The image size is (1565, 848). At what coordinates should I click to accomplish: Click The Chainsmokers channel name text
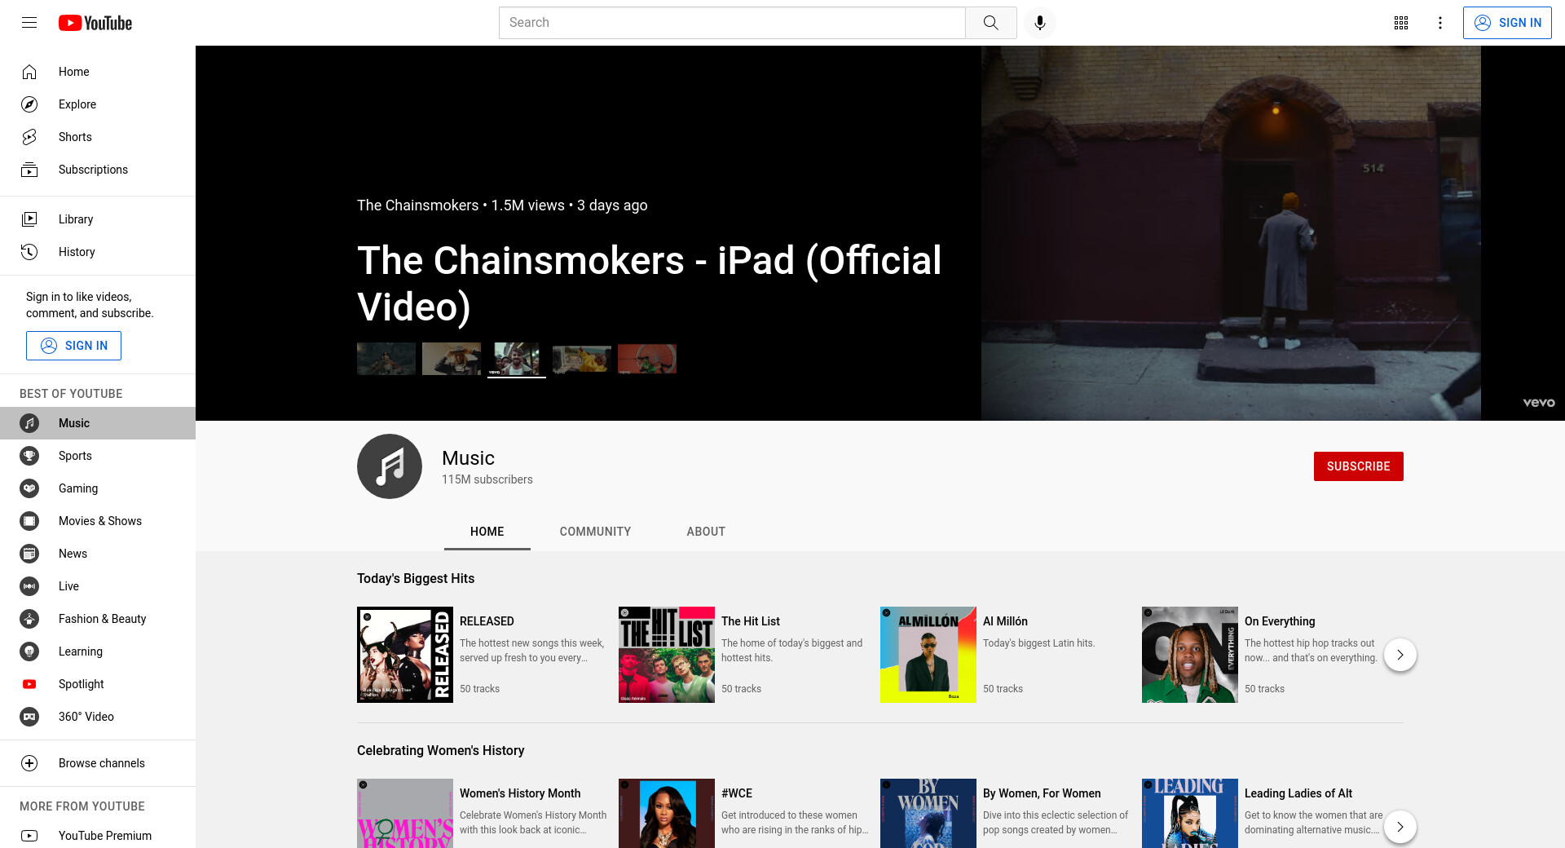coord(417,205)
